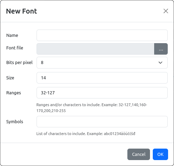This screenshot has width=174, height=166.
Task: Browse for a font file with ellipsis button
Action: pyautogui.click(x=161, y=49)
